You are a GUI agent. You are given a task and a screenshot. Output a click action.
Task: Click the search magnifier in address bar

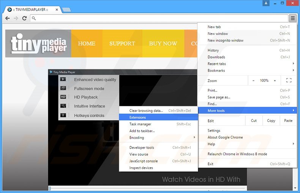[34, 18]
